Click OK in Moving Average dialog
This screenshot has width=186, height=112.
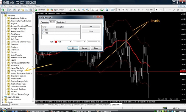point(73,48)
